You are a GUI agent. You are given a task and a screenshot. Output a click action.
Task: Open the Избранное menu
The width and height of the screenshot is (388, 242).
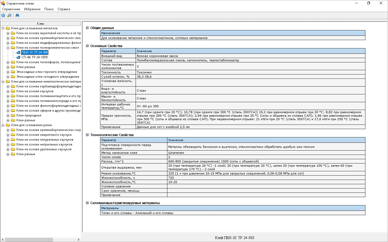click(x=32, y=9)
